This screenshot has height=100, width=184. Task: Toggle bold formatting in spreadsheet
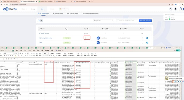4,55
